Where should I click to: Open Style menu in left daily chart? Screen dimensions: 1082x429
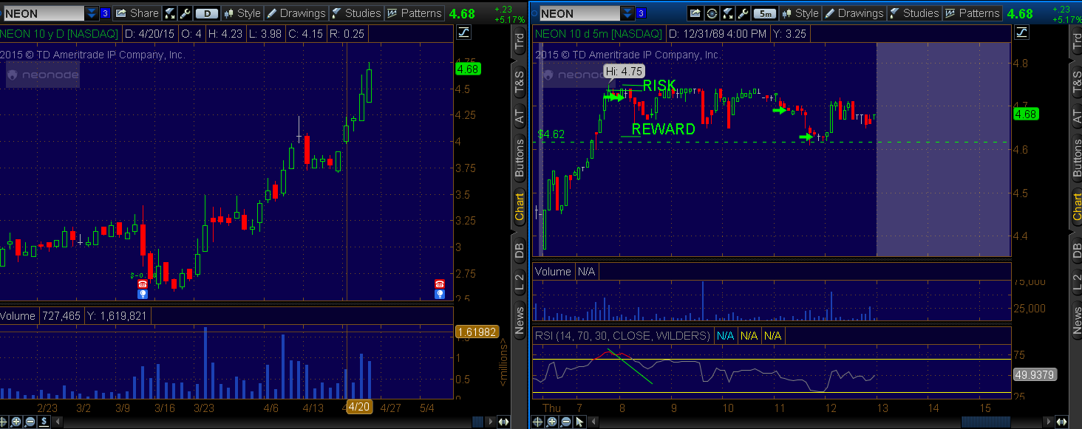(x=242, y=13)
